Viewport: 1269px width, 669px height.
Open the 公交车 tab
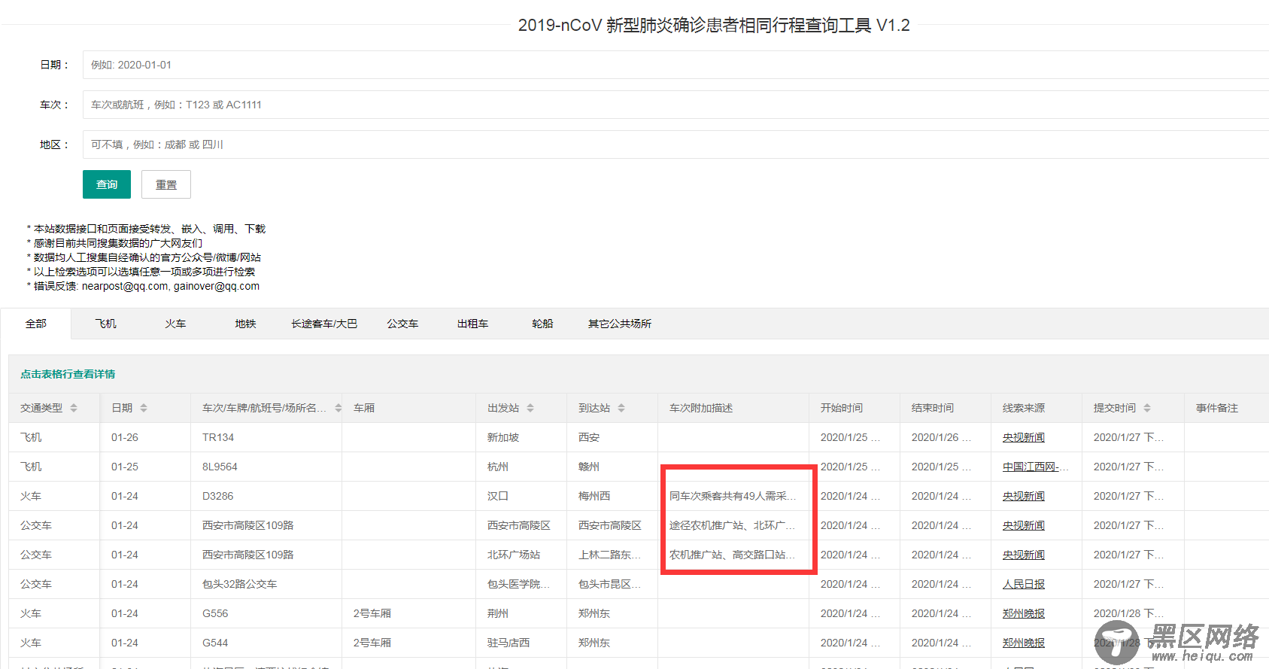pyautogui.click(x=403, y=324)
